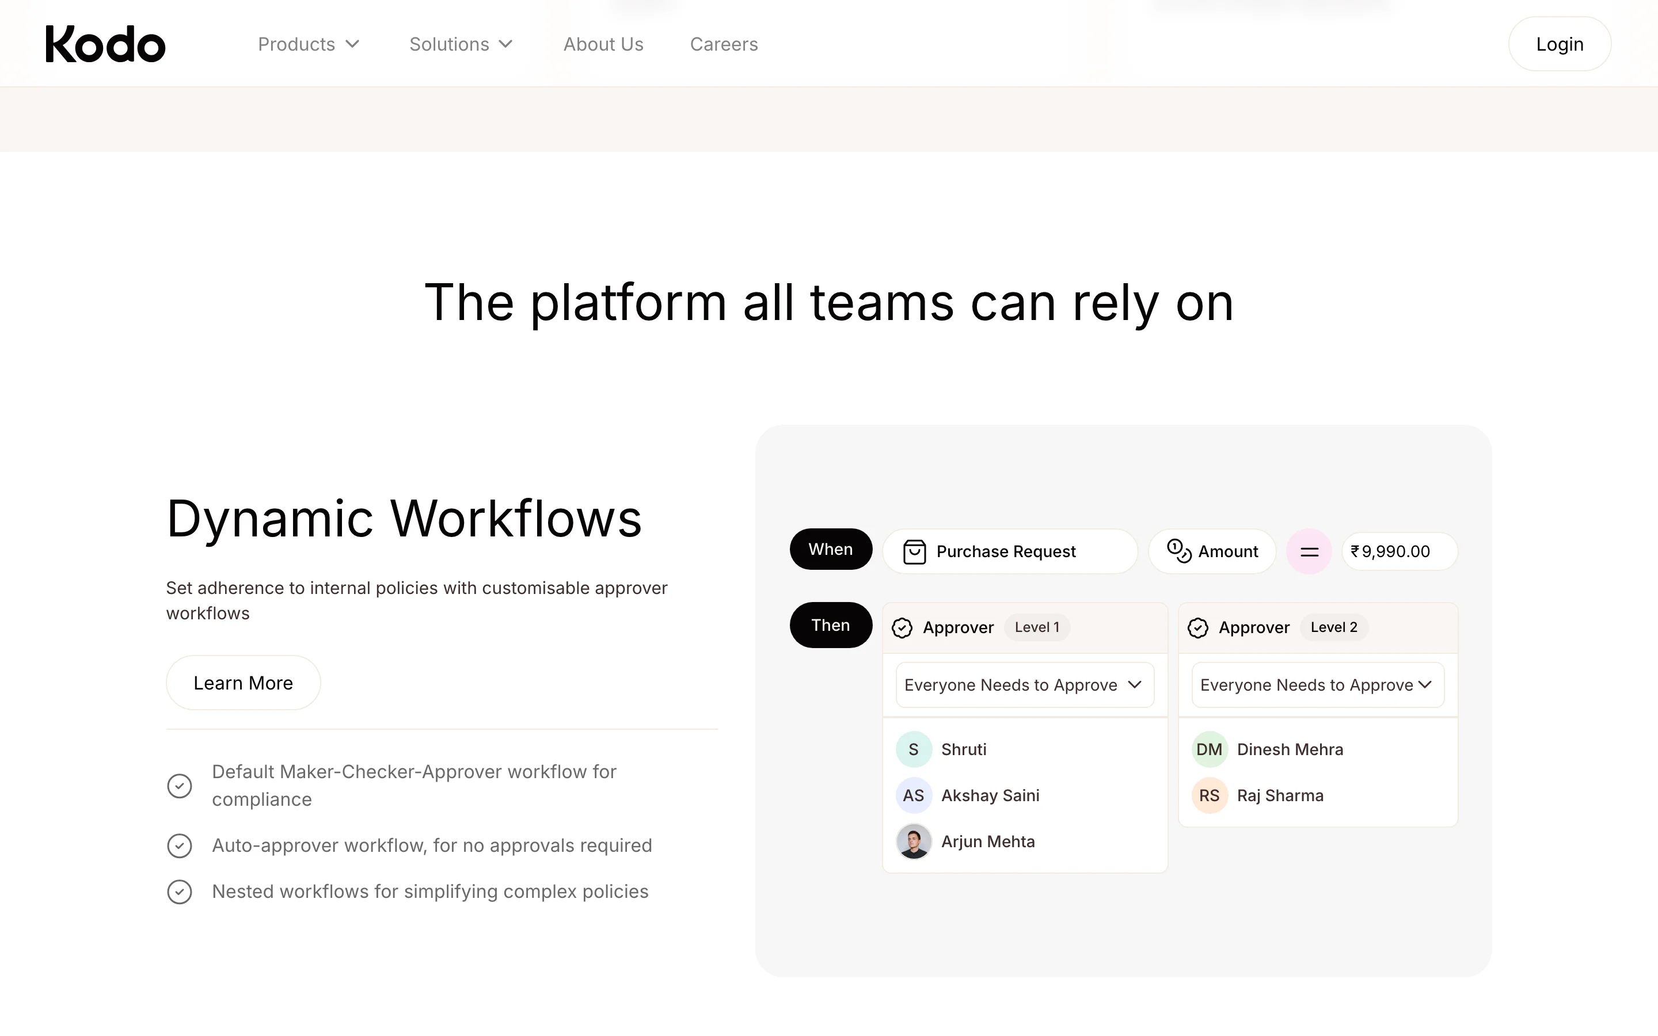
Task: Click checkmark icon beside Nested workflows
Action: (180, 892)
